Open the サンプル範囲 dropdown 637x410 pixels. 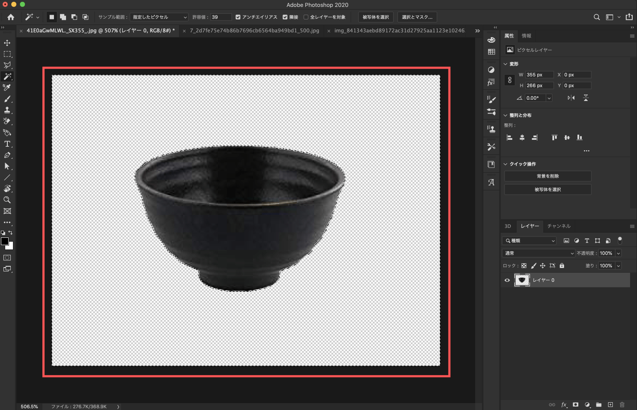tap(159, 17)
